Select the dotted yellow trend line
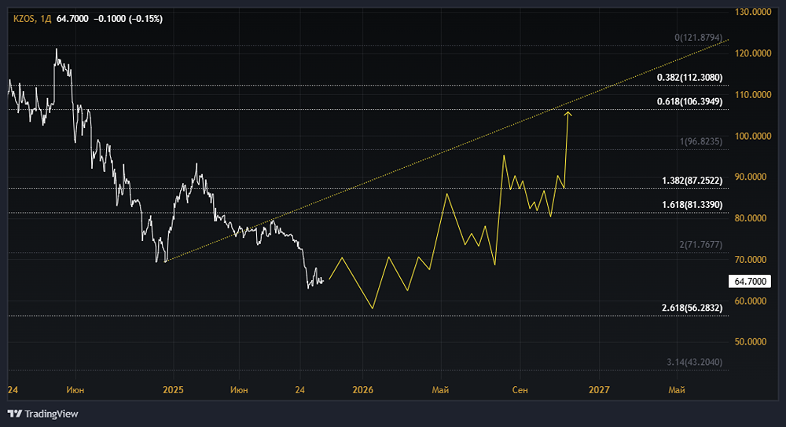Image resolution: width=786 pixels, height=427 pixels. (446, 150)
